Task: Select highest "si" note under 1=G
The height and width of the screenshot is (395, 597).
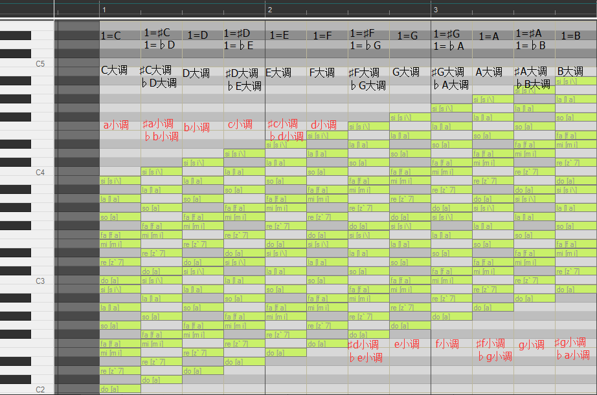Action: (x=410, y=118)
